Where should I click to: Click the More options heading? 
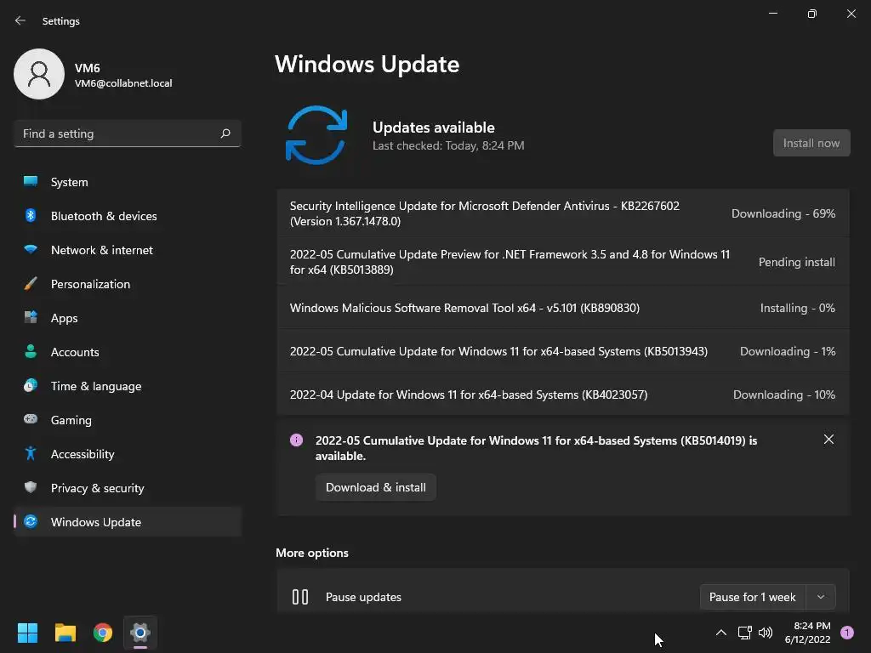pos(312,553)
